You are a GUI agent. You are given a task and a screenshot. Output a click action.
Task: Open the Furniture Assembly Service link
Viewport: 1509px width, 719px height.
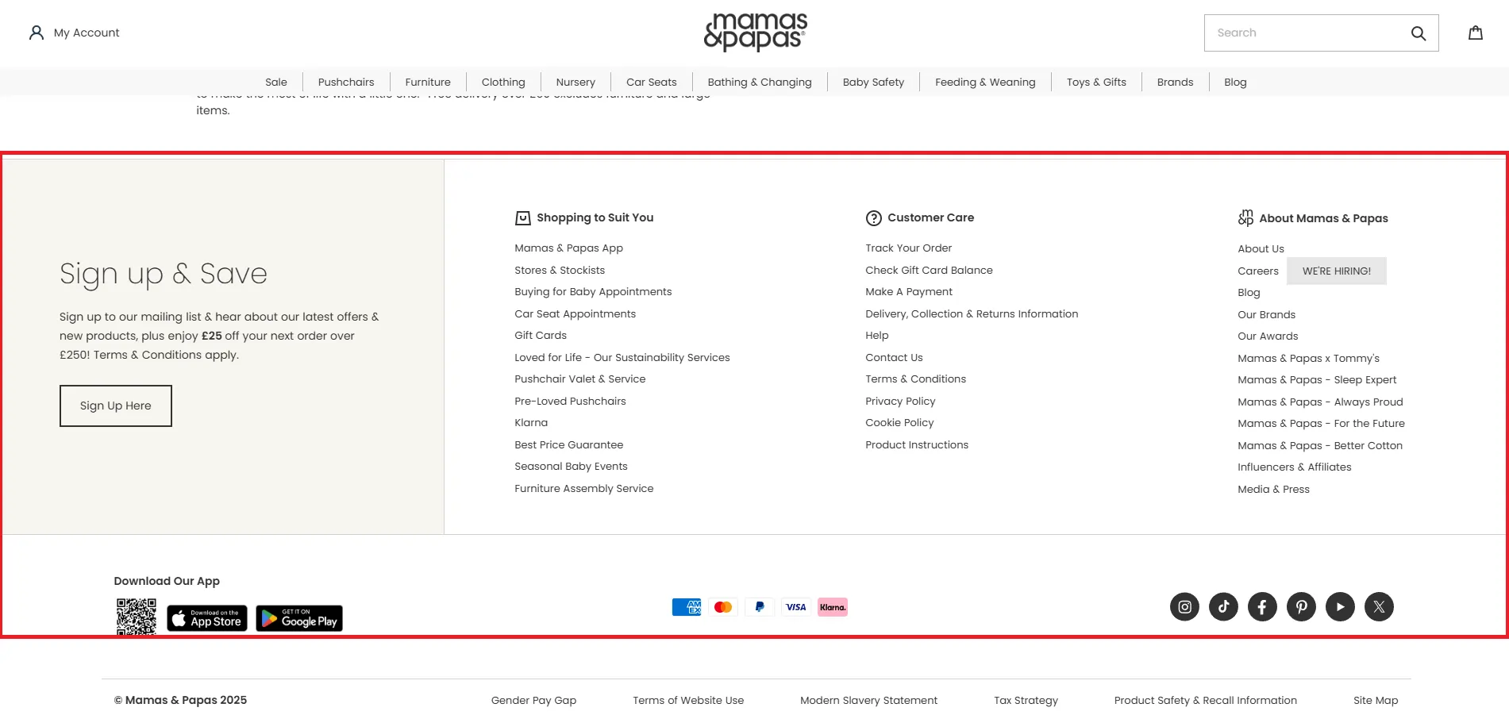[x=584, y=489]
